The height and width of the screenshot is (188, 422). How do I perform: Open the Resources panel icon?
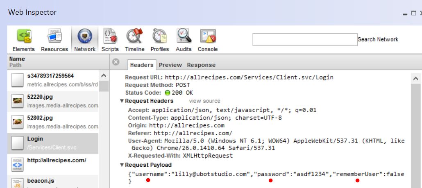click(x=54, y=36)
